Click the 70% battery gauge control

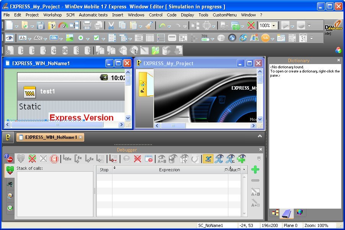click(x=205, y=38)
